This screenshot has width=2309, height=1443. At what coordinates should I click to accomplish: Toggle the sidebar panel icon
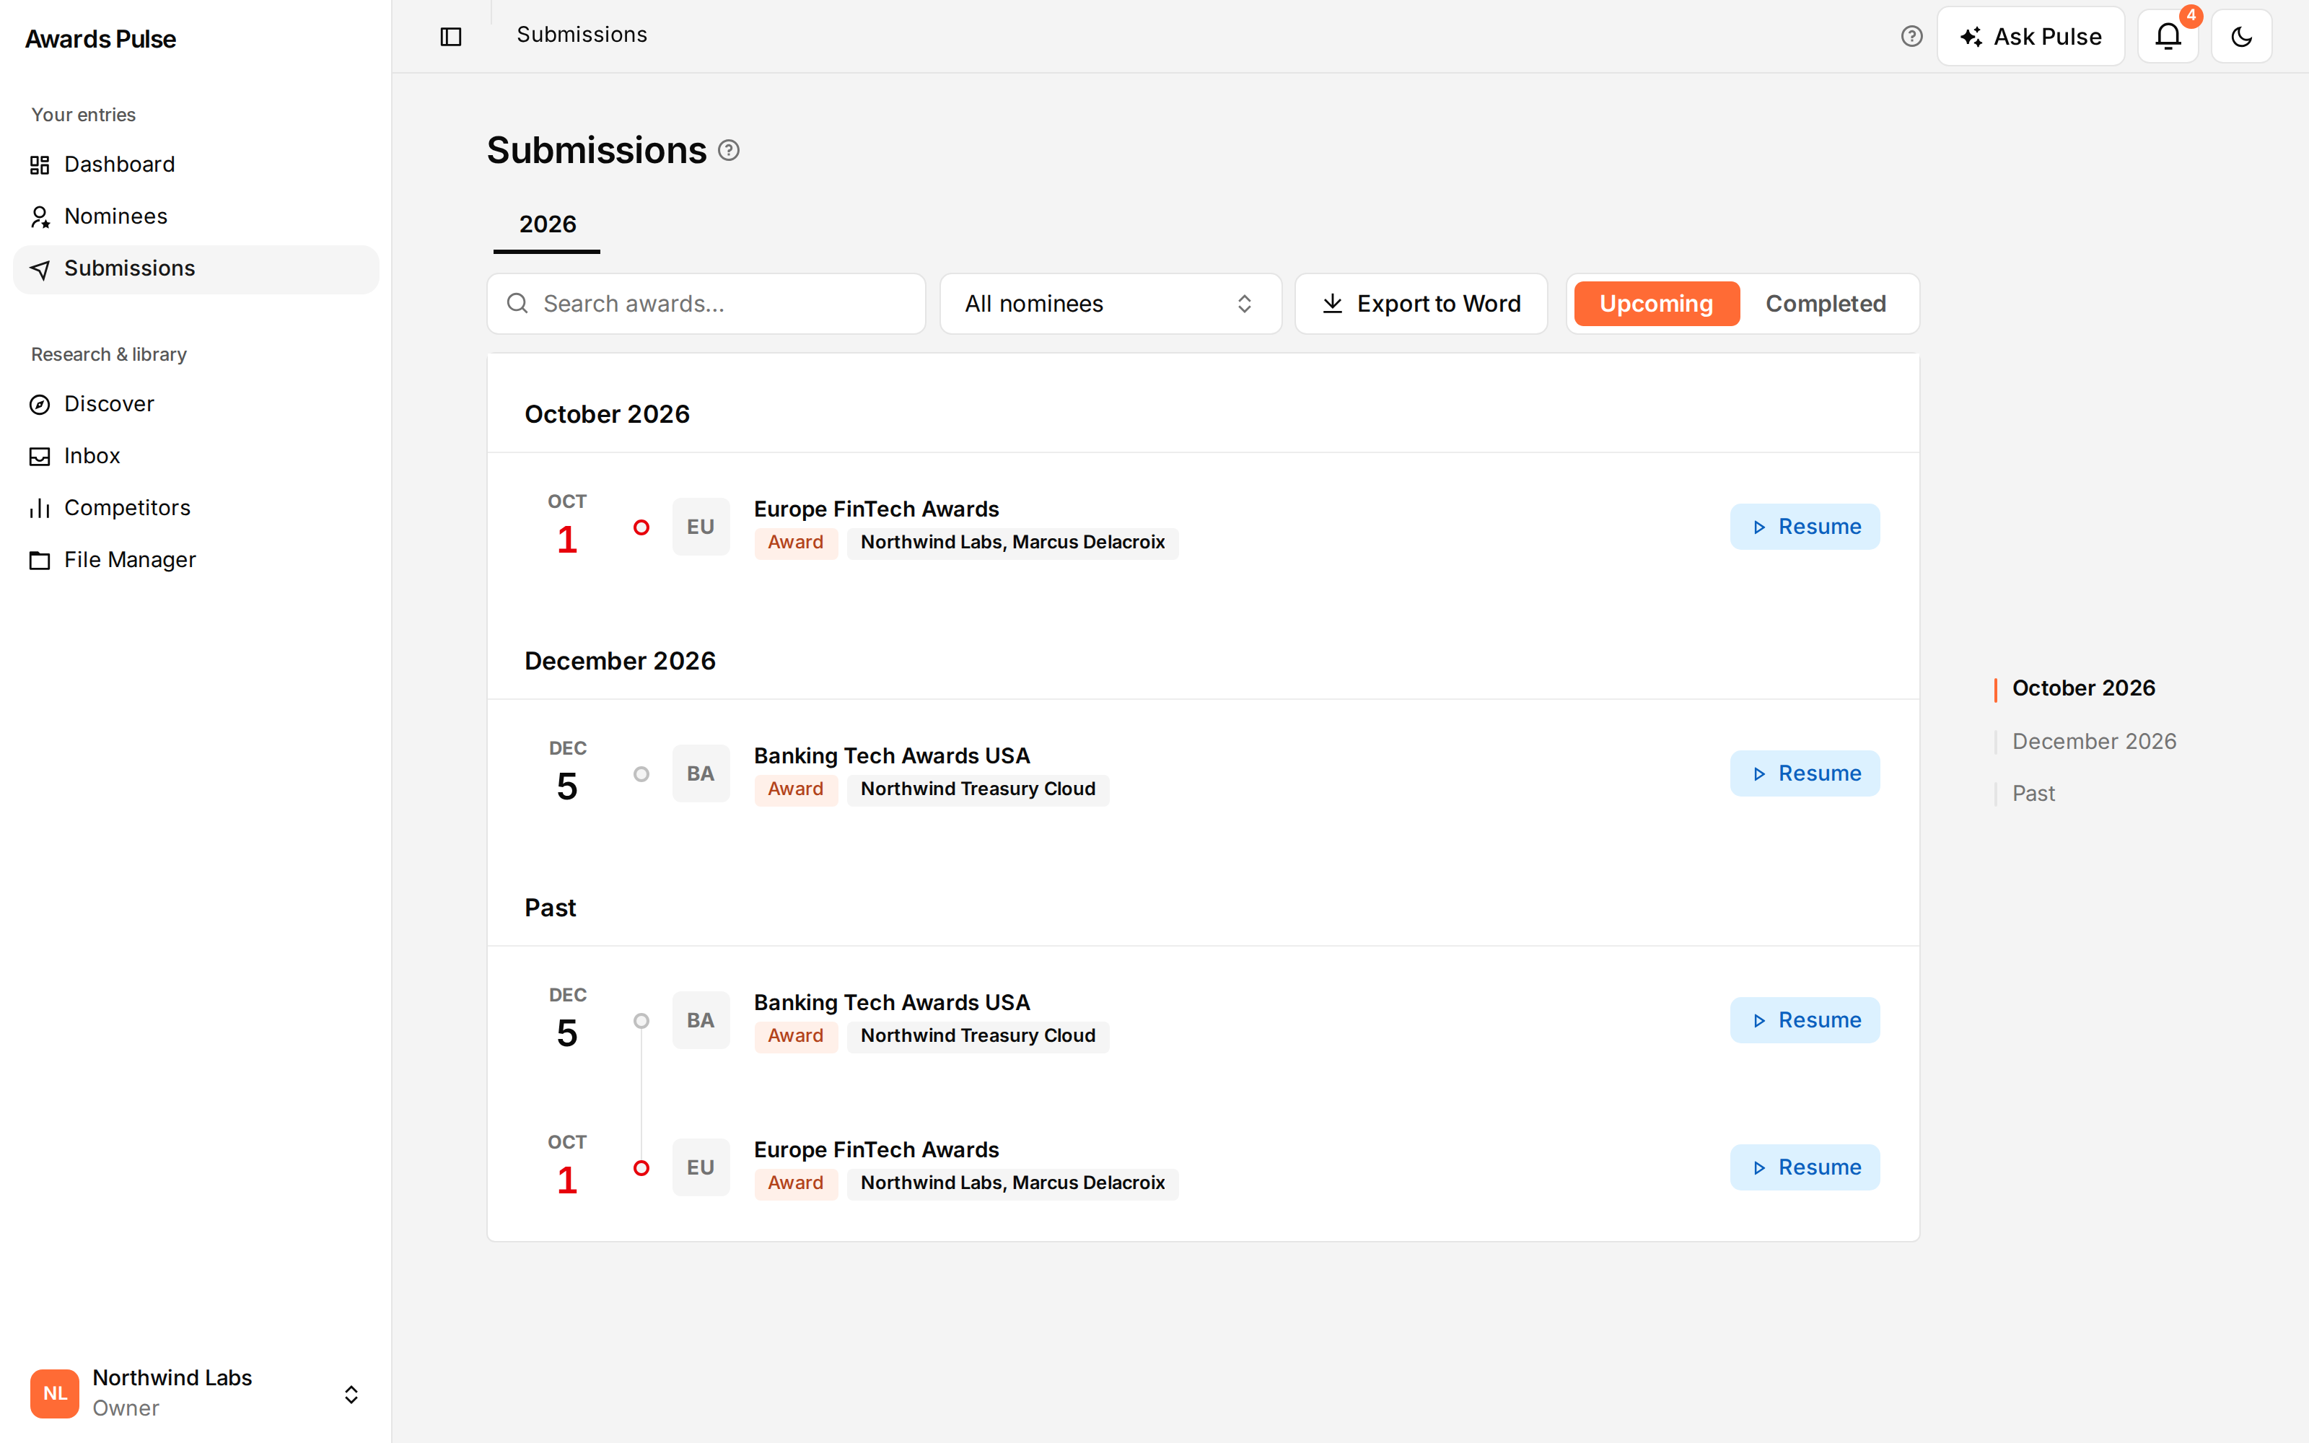(x=450, y=36)
